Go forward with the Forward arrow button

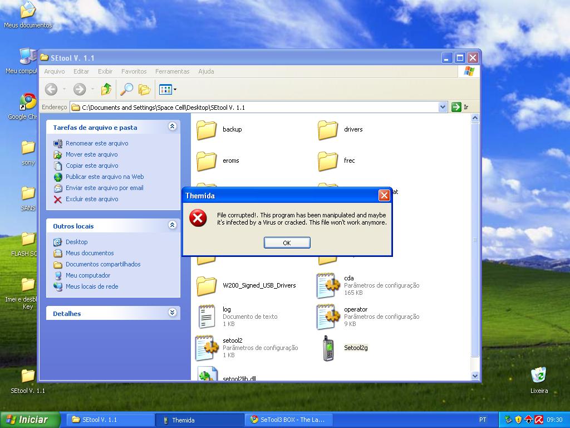pyautogui.click(x=80, y=89)
